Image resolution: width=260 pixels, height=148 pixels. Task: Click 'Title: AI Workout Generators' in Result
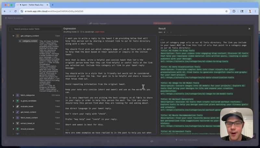point(177,99)
